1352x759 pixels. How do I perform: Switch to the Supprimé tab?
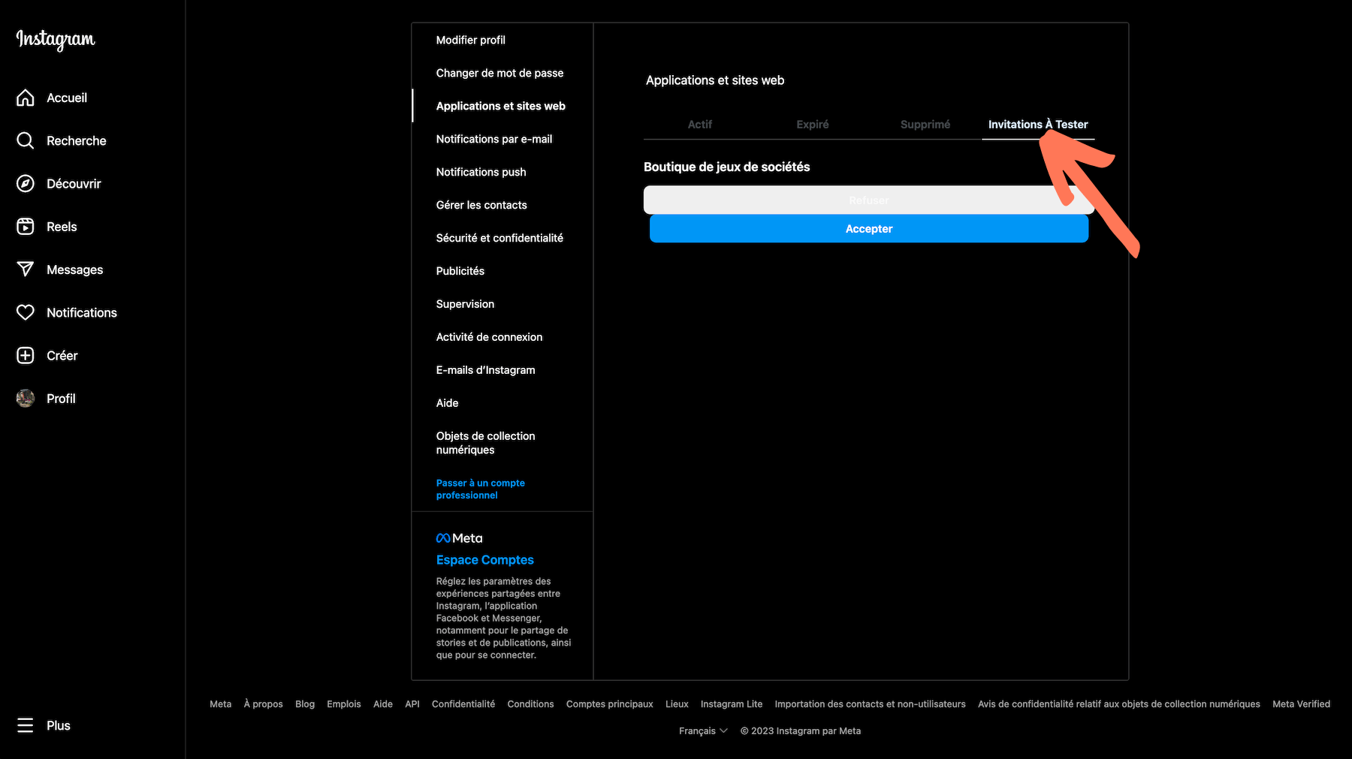925,125
